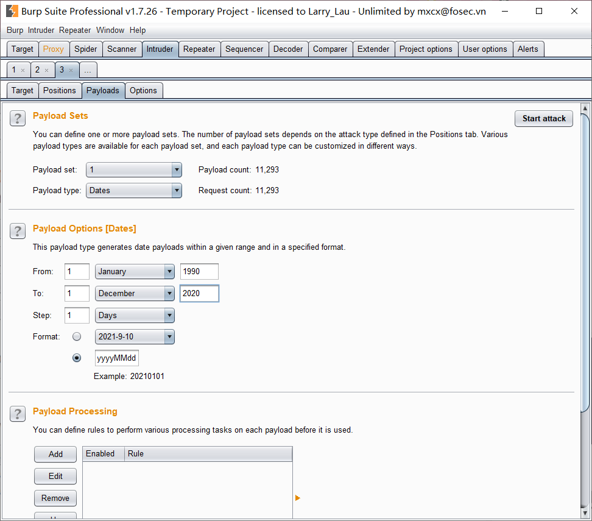This screenshot has height=521, width=592.
Task: Open the From month January dropdown
Action: (x=135, y=271)
